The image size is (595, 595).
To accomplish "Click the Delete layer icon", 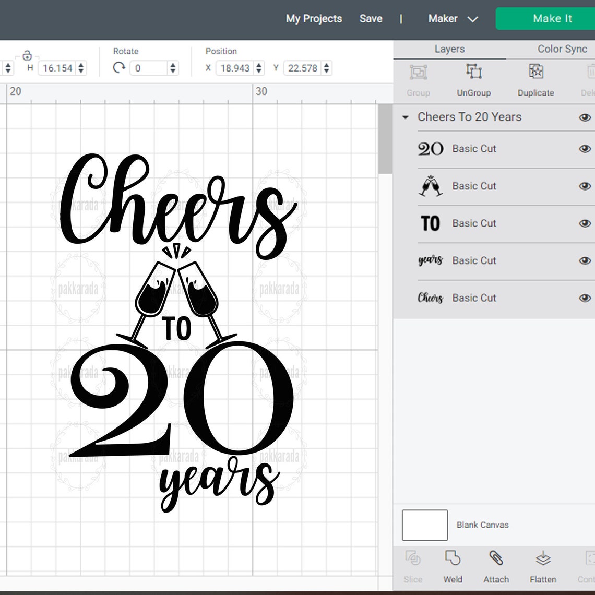I will [x=590, y=78].
